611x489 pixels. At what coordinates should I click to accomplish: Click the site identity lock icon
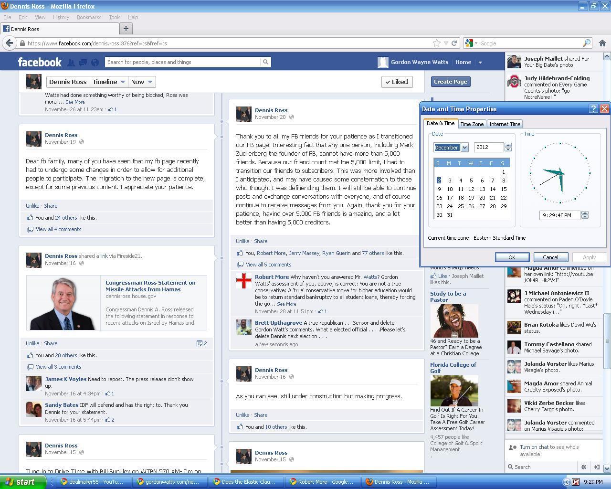tap(22, 43)
